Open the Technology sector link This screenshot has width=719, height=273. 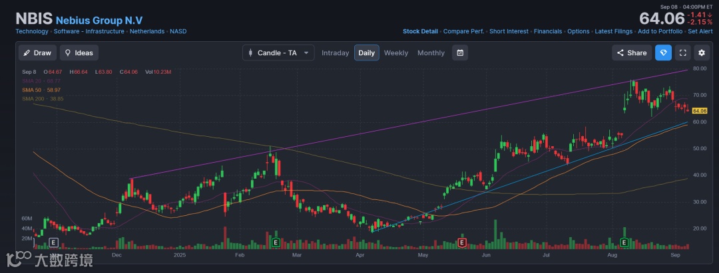pos(32,32)
